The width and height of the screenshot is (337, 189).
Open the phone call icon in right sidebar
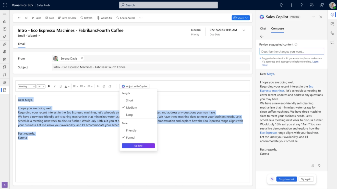point(332,33)
